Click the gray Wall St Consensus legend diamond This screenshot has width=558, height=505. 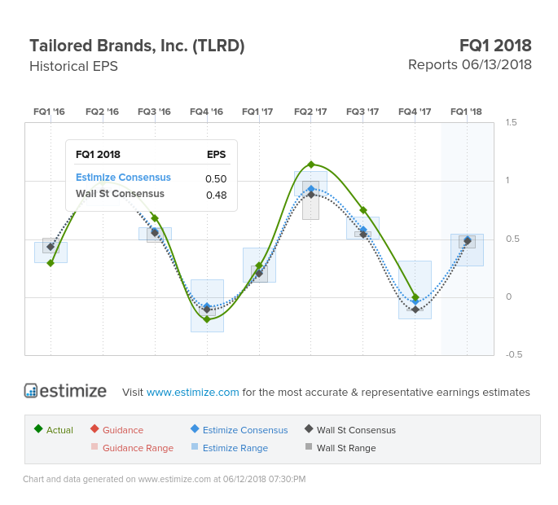[309, 428]
